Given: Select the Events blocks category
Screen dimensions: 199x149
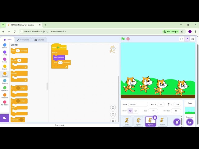Looking at the screenshot, I should [5, 67].
